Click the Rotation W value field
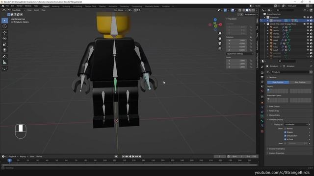Screen dimensions: 314x176 [236, 40]
